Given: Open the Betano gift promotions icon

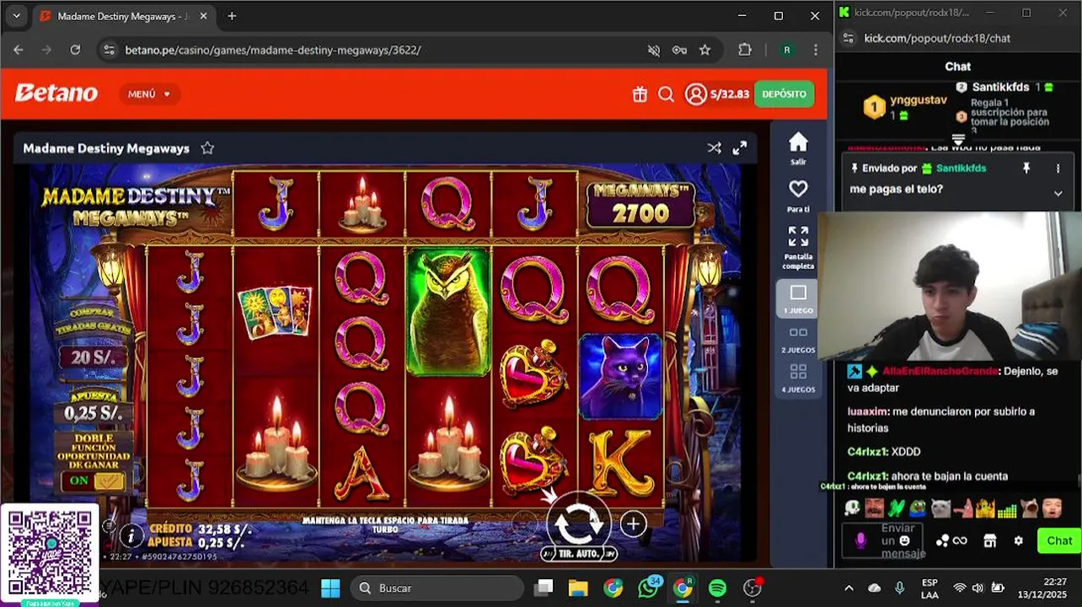Looking at the screenshot, I should [640, 94].
